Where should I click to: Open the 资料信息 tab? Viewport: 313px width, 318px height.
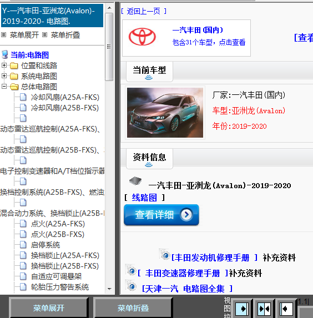point(149,159)
